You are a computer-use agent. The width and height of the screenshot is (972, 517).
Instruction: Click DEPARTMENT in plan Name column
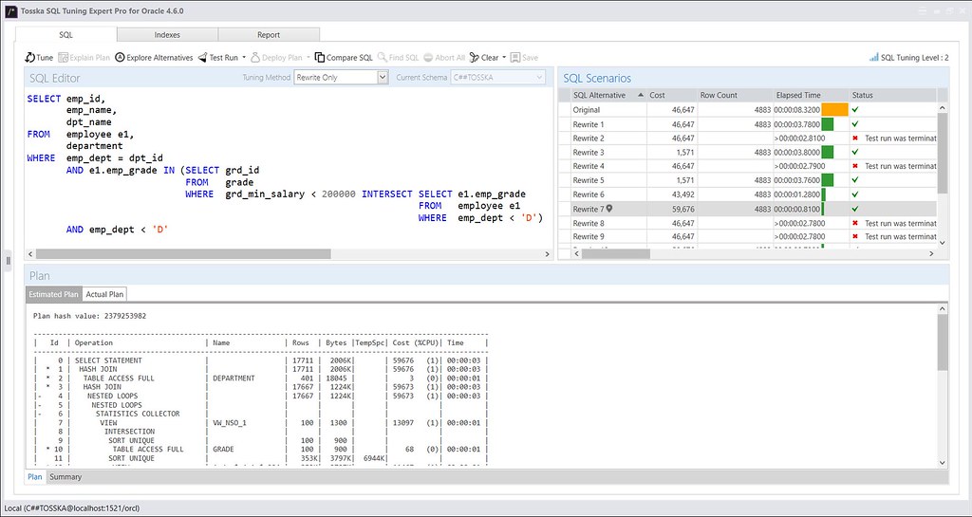click(x=234, y=379)
